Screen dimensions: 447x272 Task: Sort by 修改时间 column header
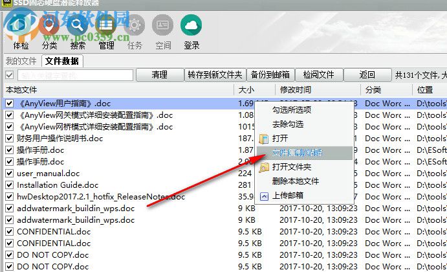coord(318,90)
